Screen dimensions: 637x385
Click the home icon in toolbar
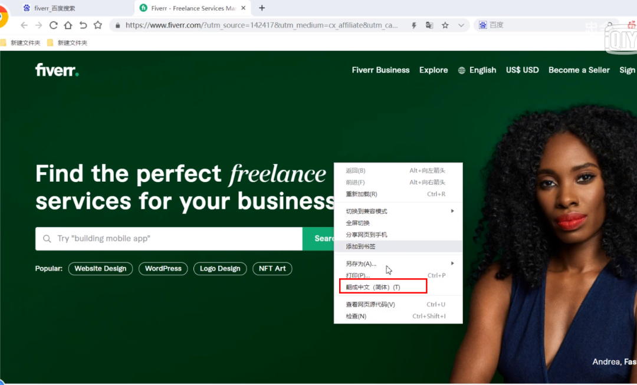coord(68,25)
